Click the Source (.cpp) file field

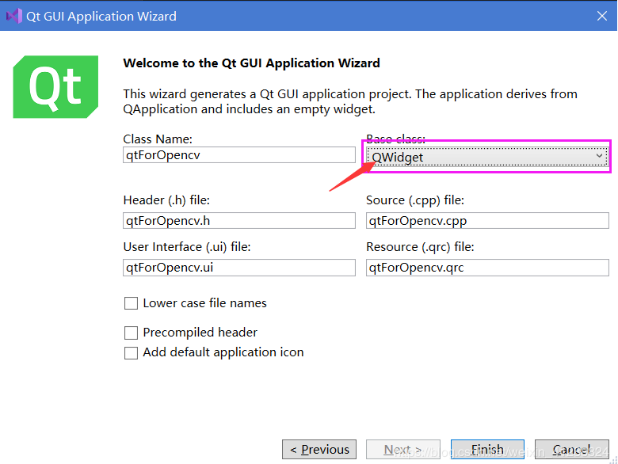487,221
